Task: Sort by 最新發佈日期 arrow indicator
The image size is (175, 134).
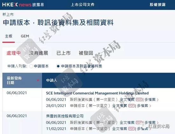Action: (x=38, y=80)
